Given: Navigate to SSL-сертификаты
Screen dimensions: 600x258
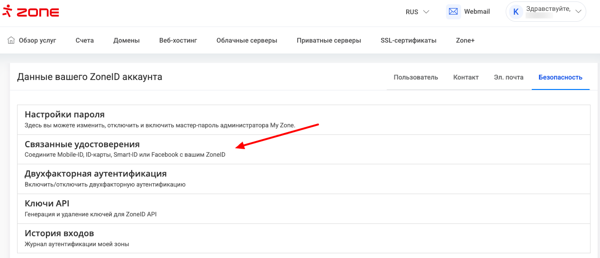Looking at the screenshot, I should tap(408, 40).
